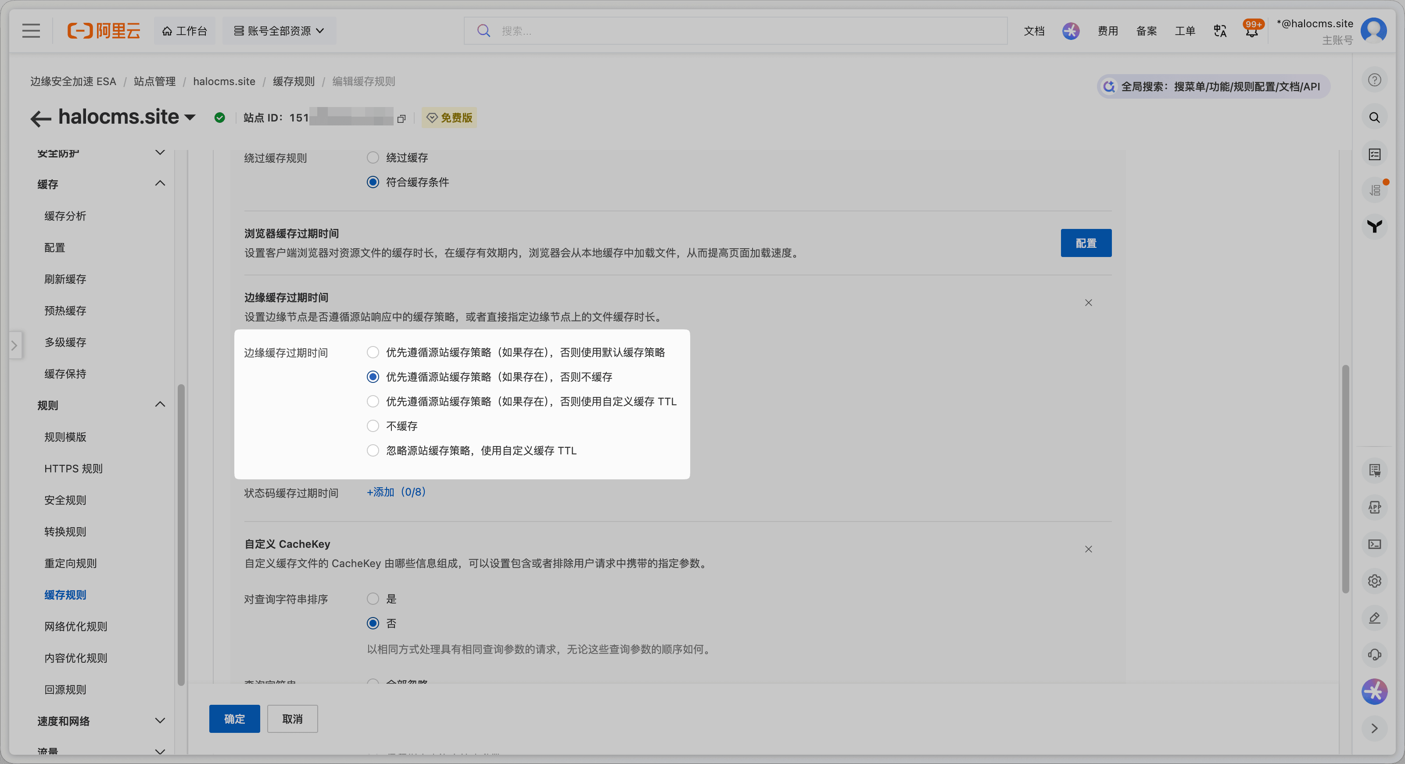
Task: Click the 确定 confirm button
Action: coord(234,719)
